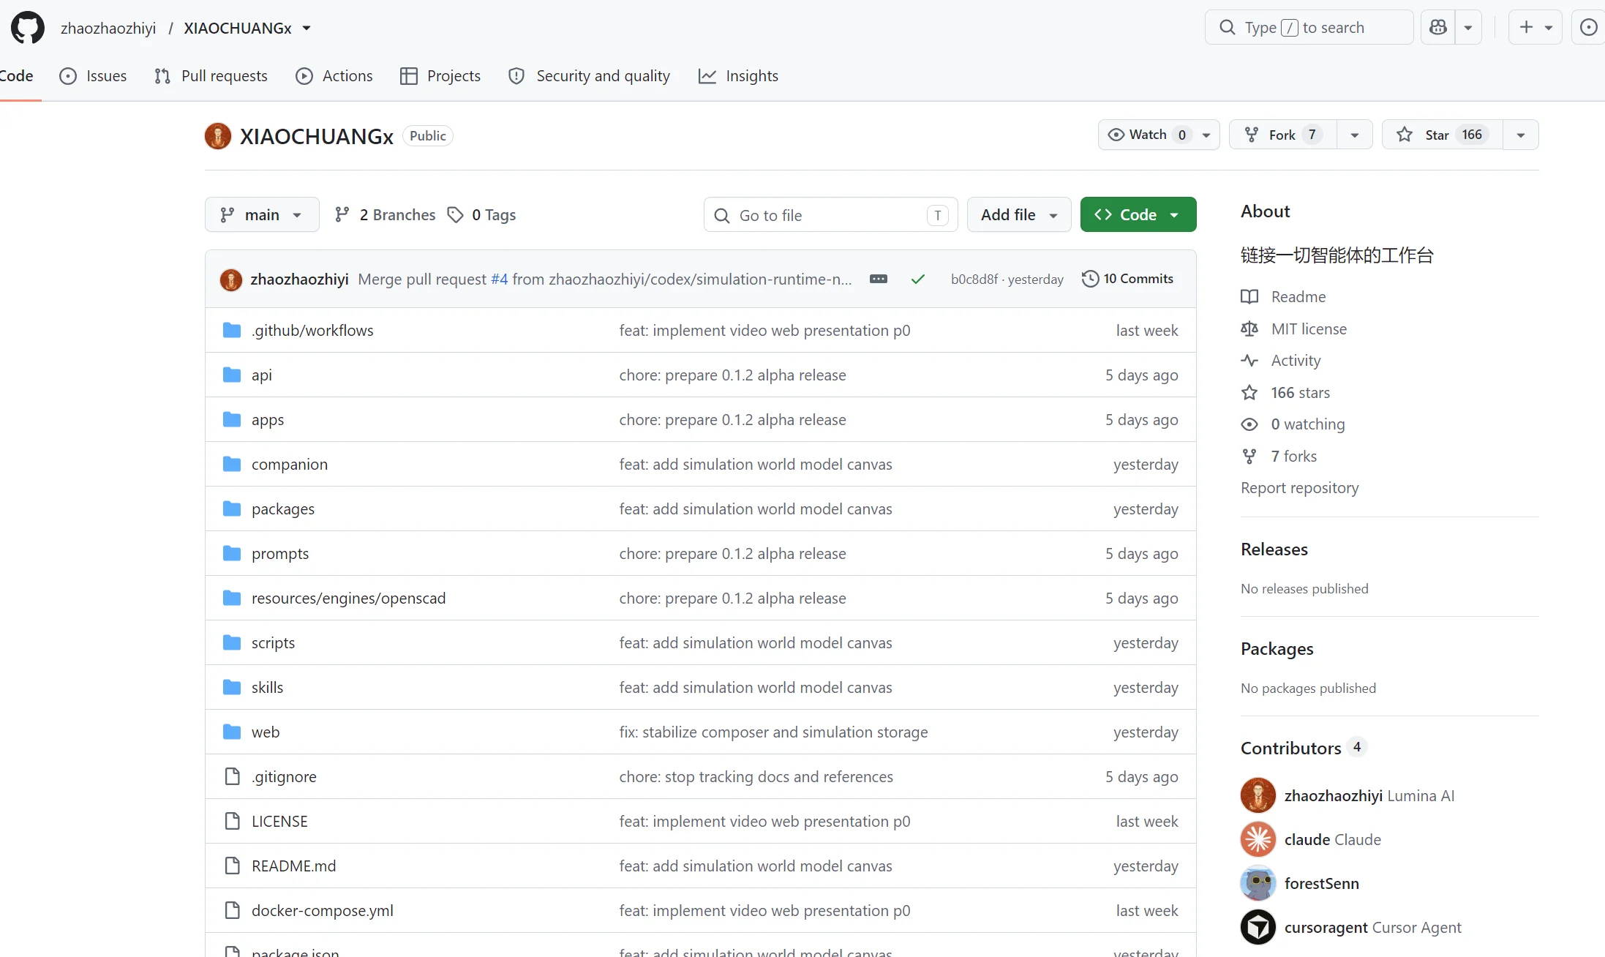Image resolution: width=1605 pixels, height=957 pixels.
Task: Click the commit details ellipsis icon
Action: pyautogui.click(x=879, y=279)
